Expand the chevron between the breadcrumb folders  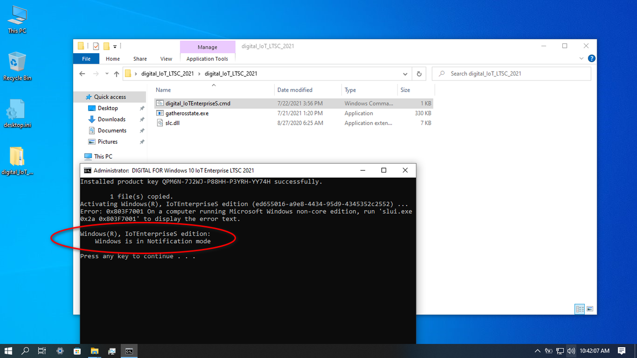point(200,74)
